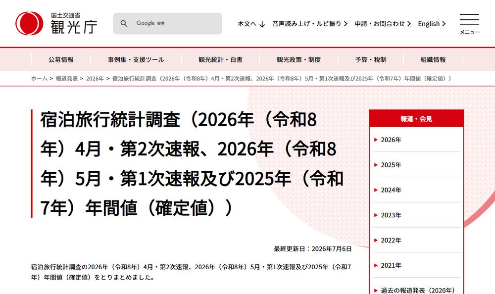Click the red triangle beside 2024年
Viewport: 495px width, 294px height.
376,190
